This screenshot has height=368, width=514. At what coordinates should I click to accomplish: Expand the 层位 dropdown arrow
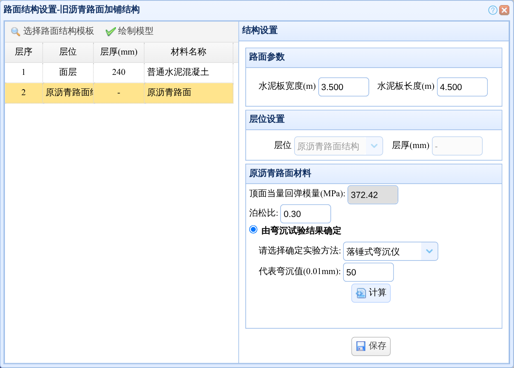click(374, 146)
